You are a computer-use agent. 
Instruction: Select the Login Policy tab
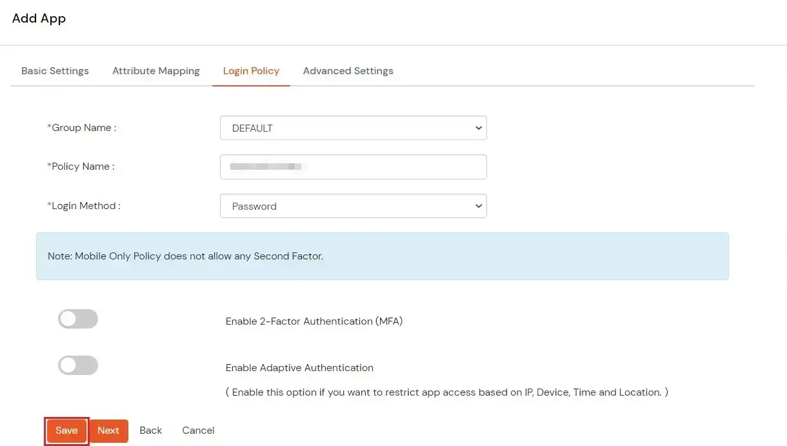tap(251, 71)
